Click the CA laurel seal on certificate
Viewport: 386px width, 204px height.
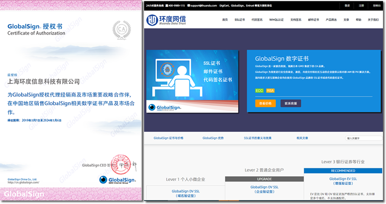pos(121,30)
